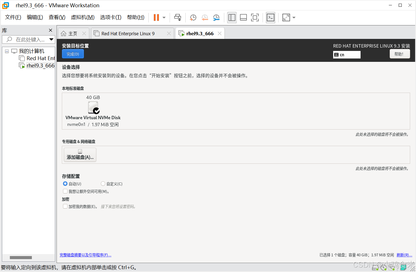Open the 帮助(H) menu
Screen dimensions: 416x272
tap(136, 17)
